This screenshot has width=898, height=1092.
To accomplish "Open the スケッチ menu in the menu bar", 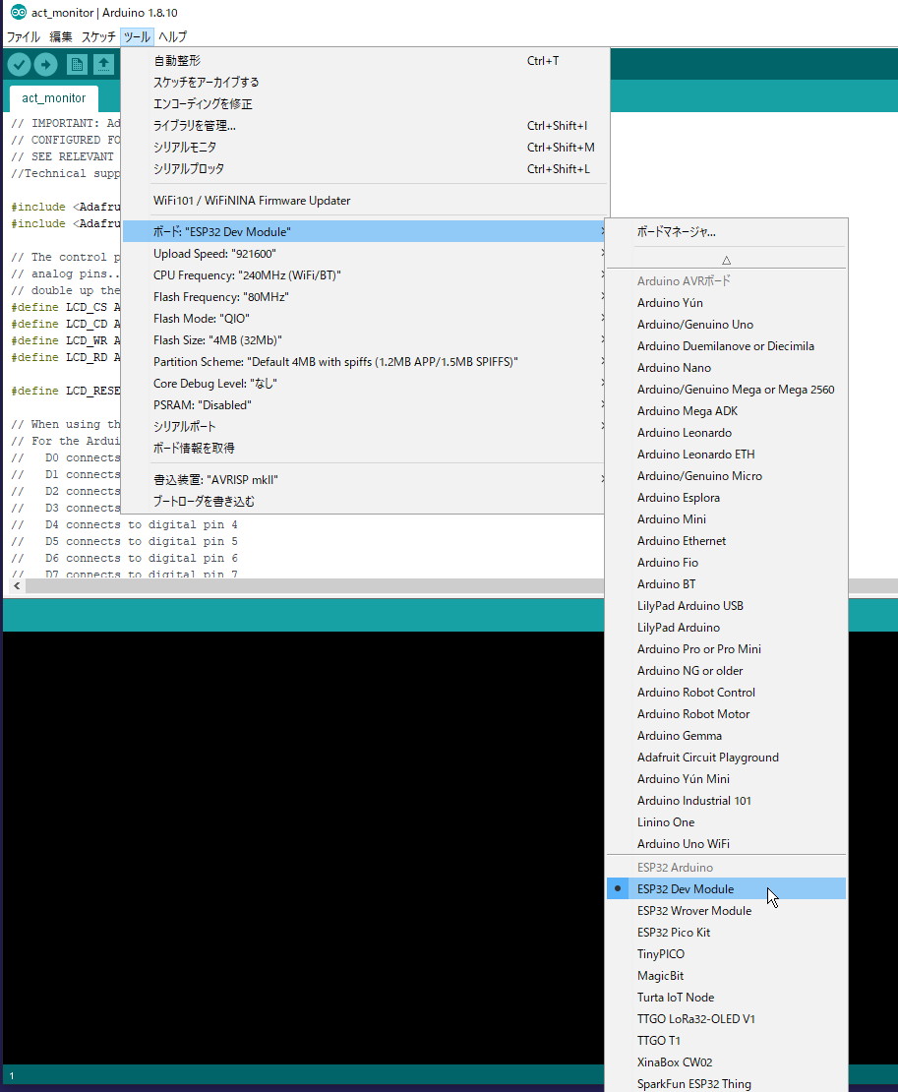I will (x=98, y=37).
